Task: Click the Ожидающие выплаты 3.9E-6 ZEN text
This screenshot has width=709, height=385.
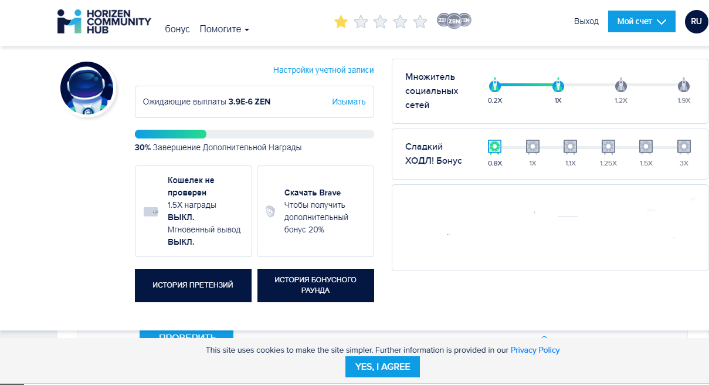Action: (206, 102)
